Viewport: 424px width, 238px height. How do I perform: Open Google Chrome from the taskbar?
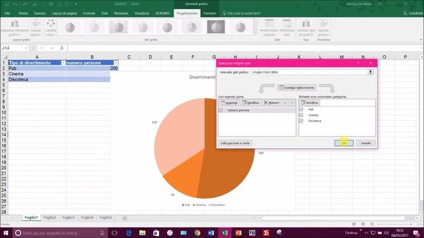point(197,233)
